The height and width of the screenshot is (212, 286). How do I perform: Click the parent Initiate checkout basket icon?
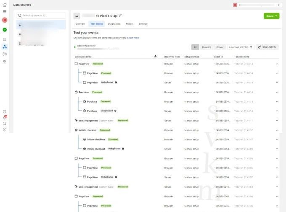click(76, 130)
